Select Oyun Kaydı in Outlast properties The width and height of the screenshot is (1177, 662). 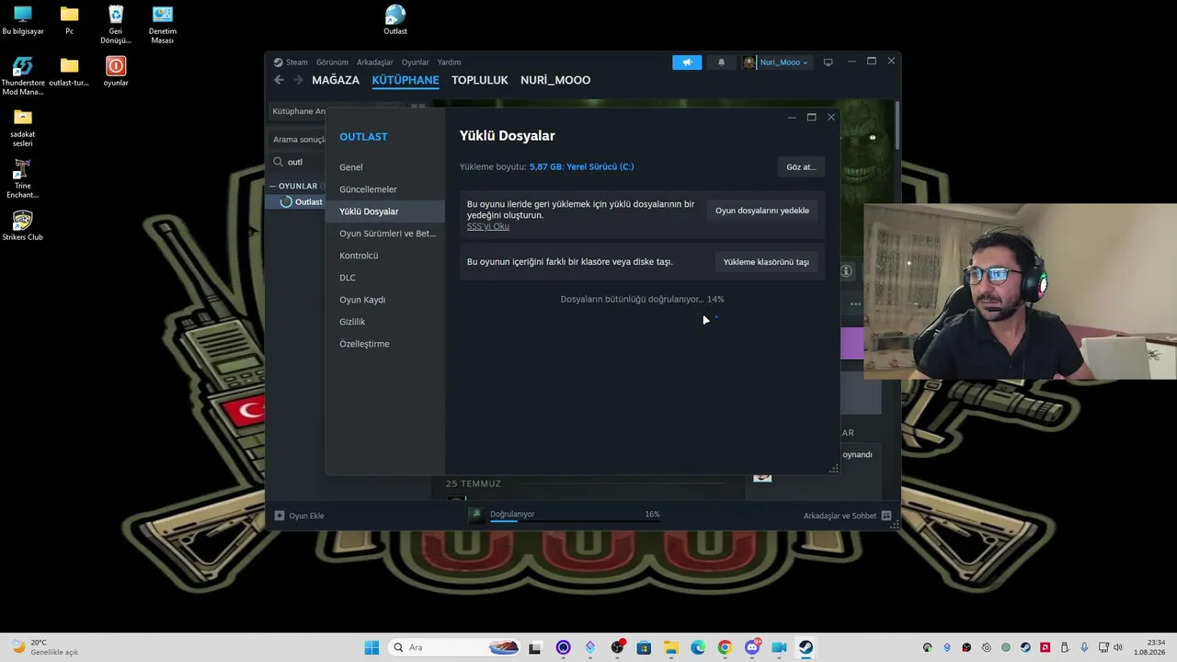tap(385, 300)
